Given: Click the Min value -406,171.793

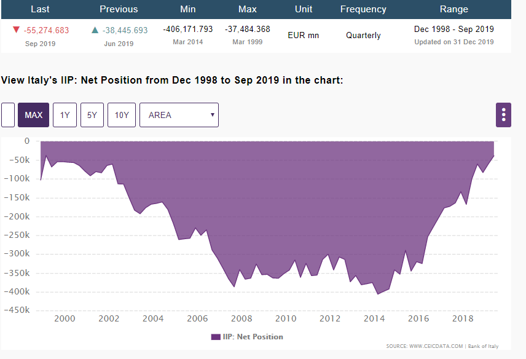Looking at the screenshot, I should point(188,29).
